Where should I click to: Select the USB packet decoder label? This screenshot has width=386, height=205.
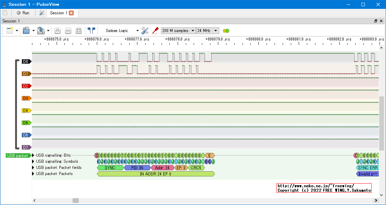tap(18, 156)
